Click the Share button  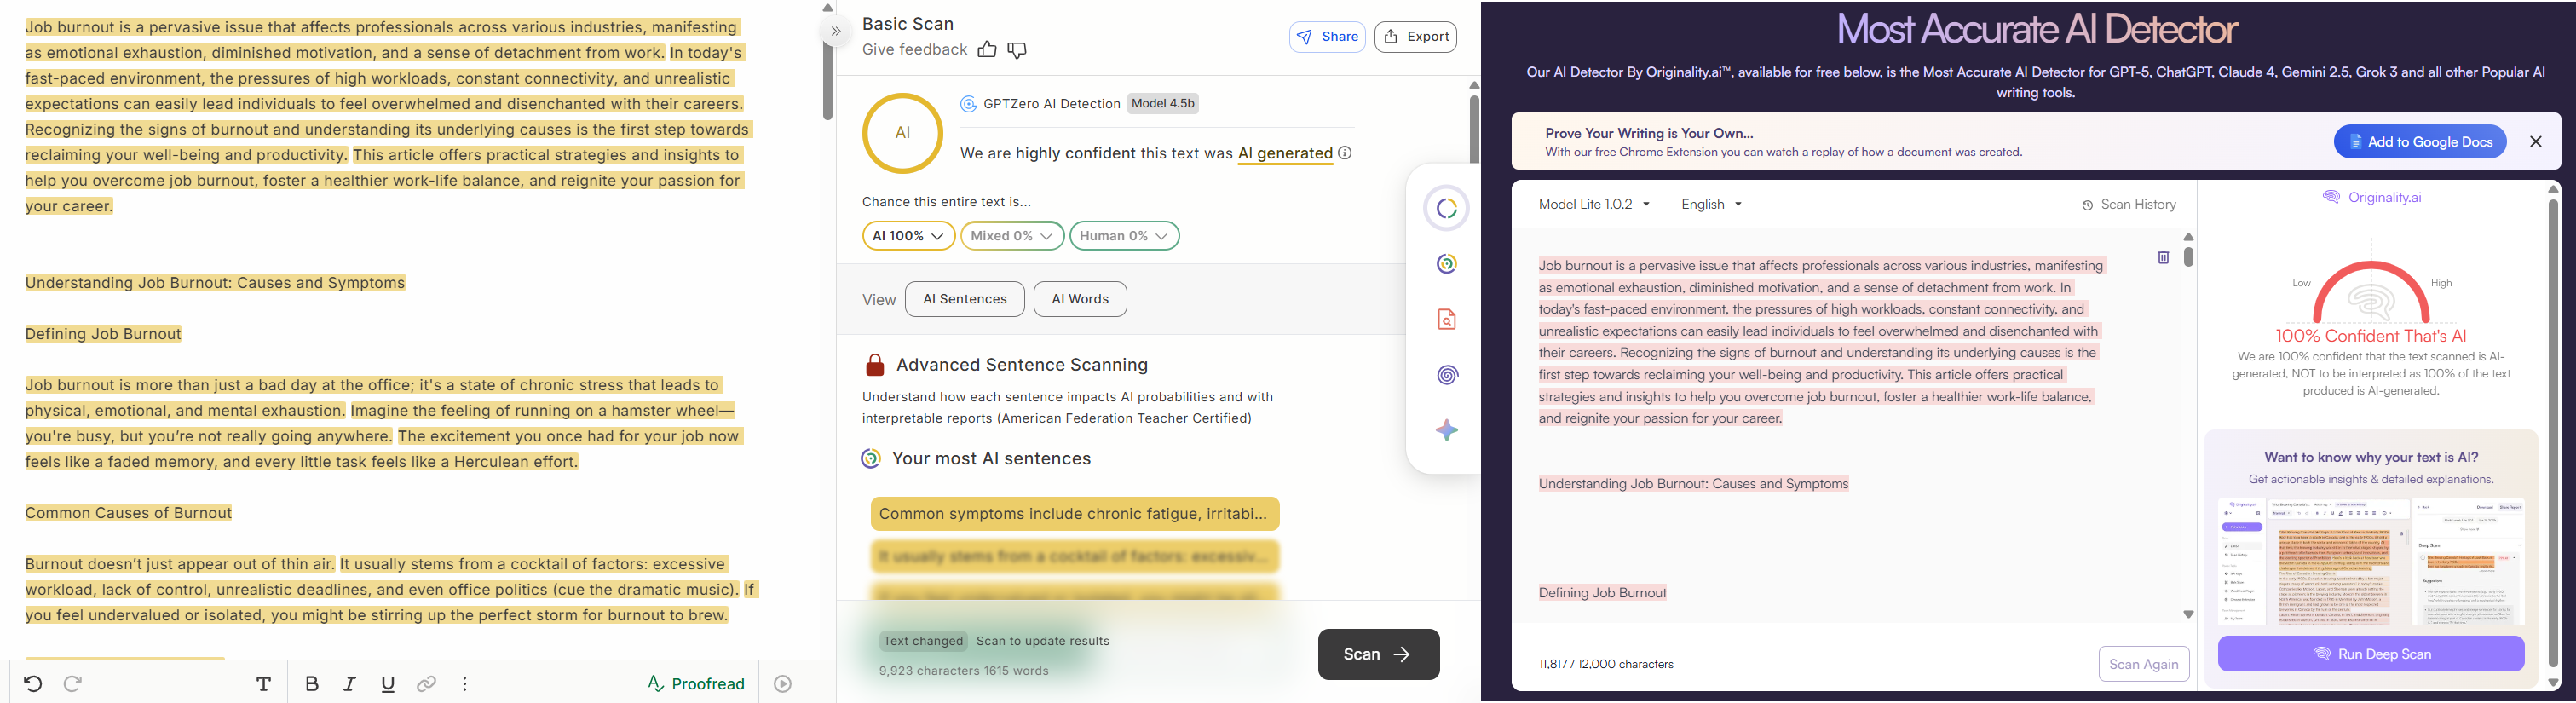point(1327,37)
